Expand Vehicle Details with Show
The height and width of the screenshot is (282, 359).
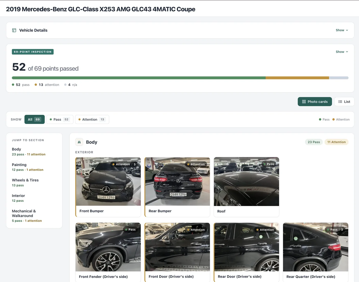pos(342,30)
